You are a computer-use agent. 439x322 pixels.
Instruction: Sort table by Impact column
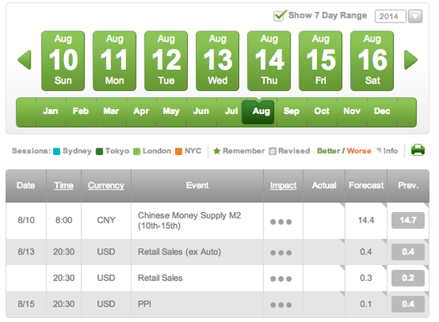283,185
